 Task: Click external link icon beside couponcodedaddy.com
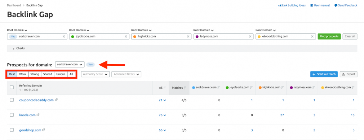(x=56, y=100)
